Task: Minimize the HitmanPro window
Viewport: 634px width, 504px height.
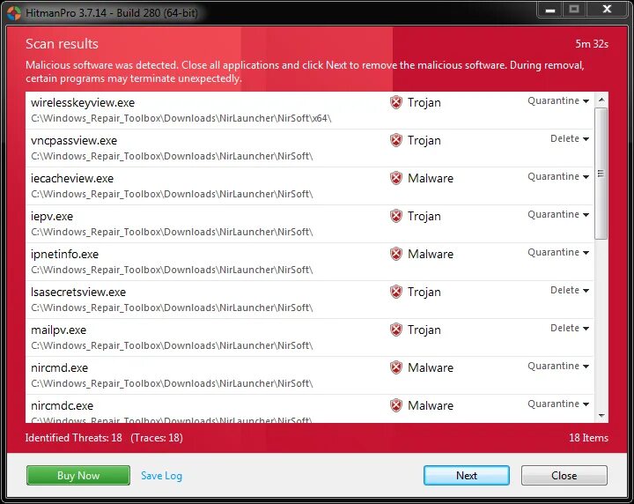Action: coord(549,10)
